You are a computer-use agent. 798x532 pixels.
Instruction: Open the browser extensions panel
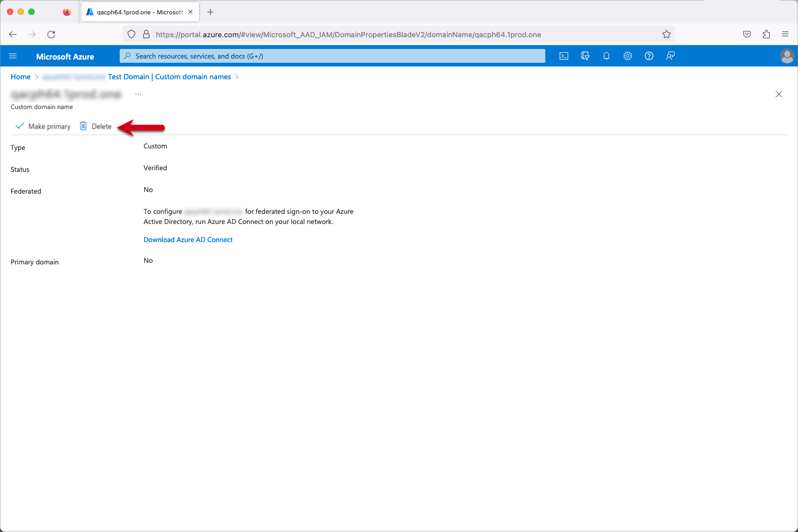pyautogui.click(x=766, y=34)
